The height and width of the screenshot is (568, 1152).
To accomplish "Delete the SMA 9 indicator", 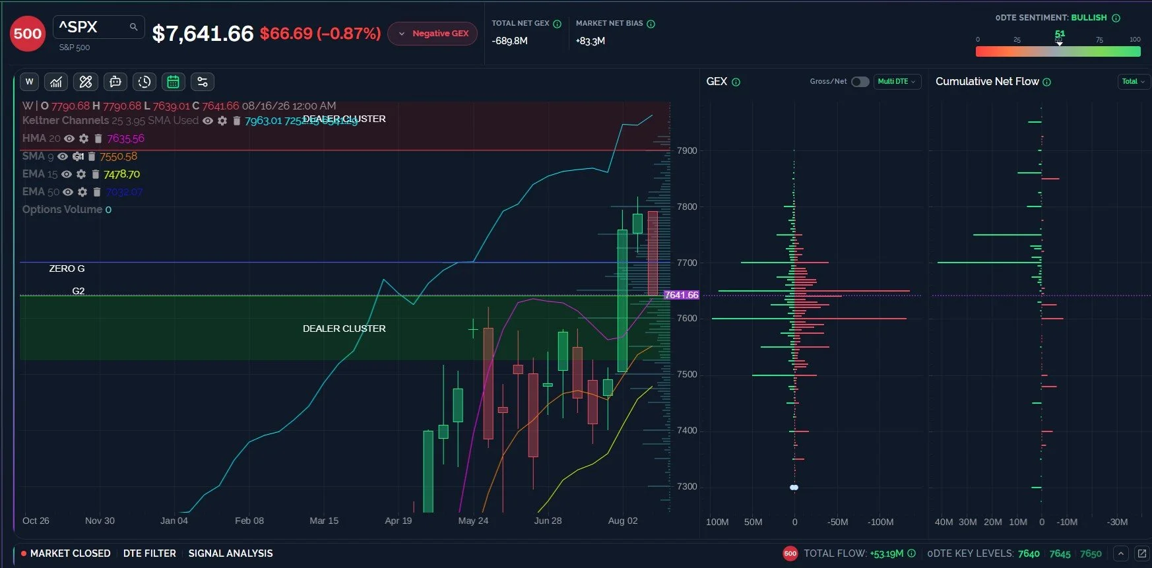I will [x=92, y=156].
